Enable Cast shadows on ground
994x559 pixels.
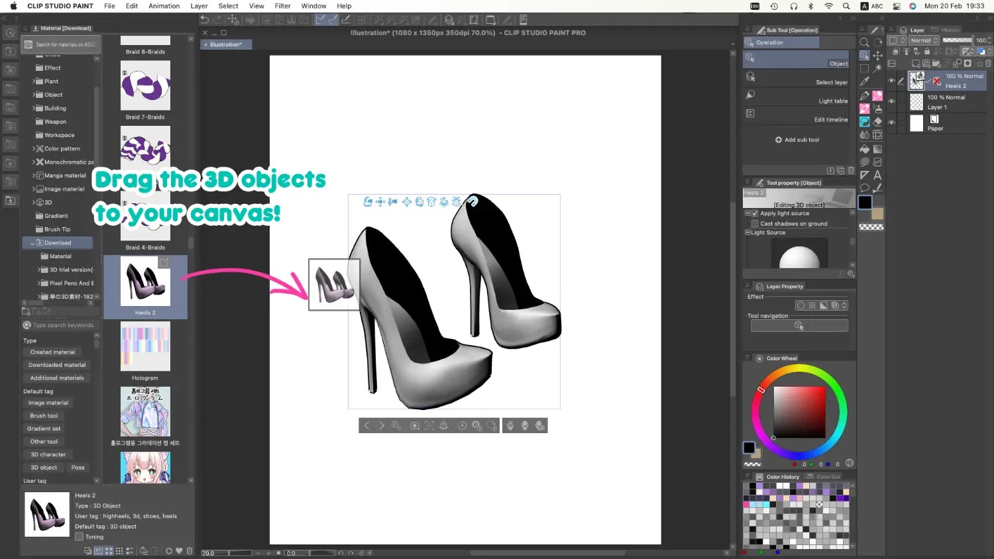click(755, 223)
